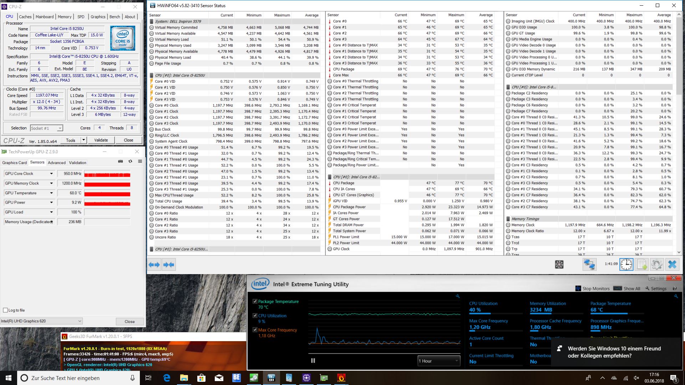Open GPU-Z Advanced tab
685x385 pixels.
click(x=57, y=163)
